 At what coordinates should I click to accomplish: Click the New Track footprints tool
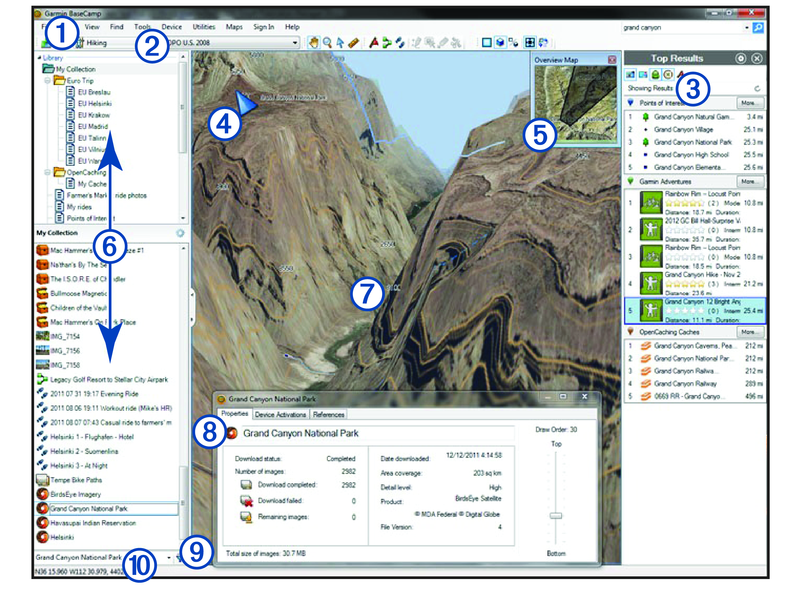tap(400, 43)
